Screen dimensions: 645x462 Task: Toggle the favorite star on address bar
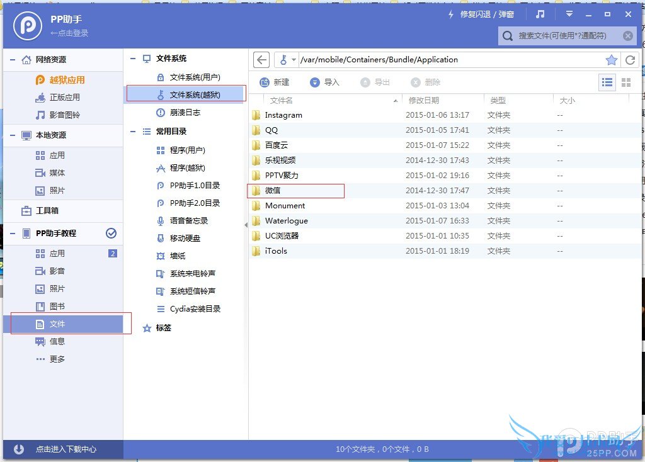(611, 59)
